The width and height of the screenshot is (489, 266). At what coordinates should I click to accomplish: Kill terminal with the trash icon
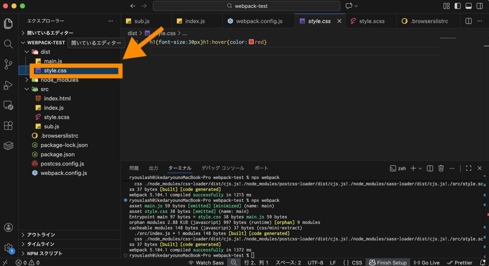click(441, 168)
